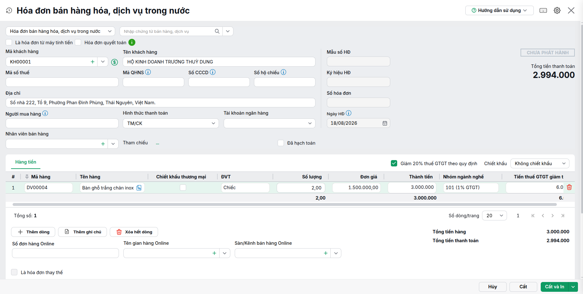Close the invoice form
Screen dimensions: 583x294
571,10
